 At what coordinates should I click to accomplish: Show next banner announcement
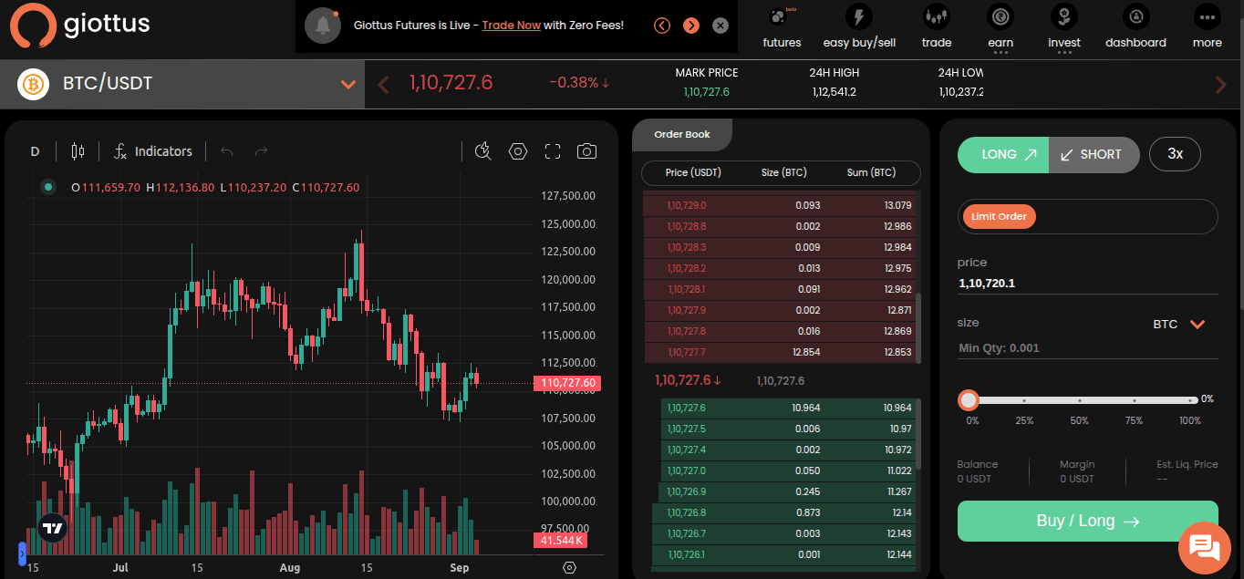click(x=691, y=26)
